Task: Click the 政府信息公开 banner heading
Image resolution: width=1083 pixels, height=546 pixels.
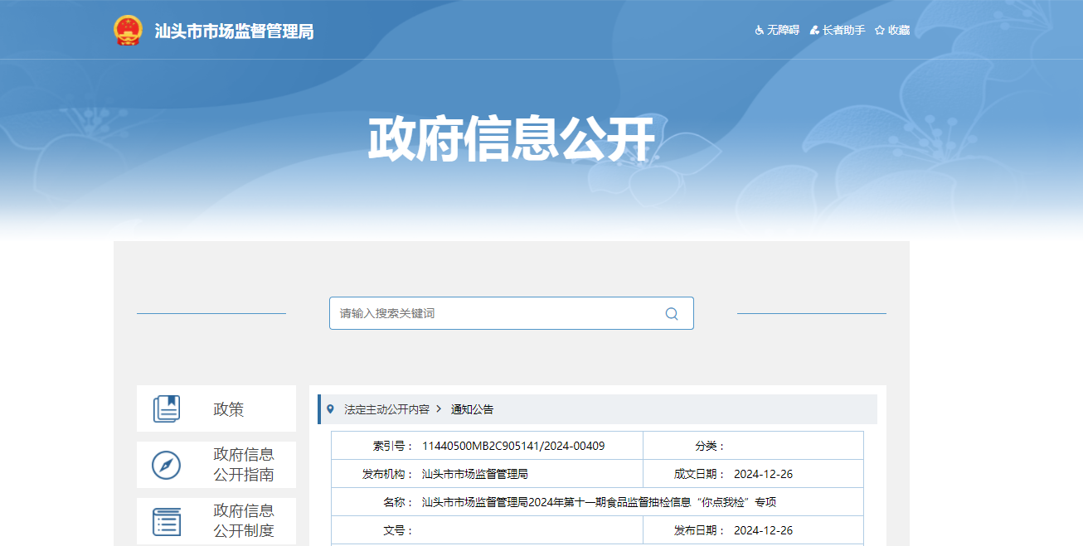Action: coord(512,139)
